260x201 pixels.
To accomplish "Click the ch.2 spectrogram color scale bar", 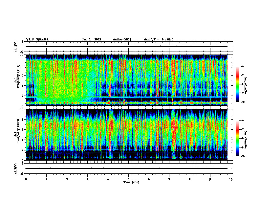I will point(237,138).
